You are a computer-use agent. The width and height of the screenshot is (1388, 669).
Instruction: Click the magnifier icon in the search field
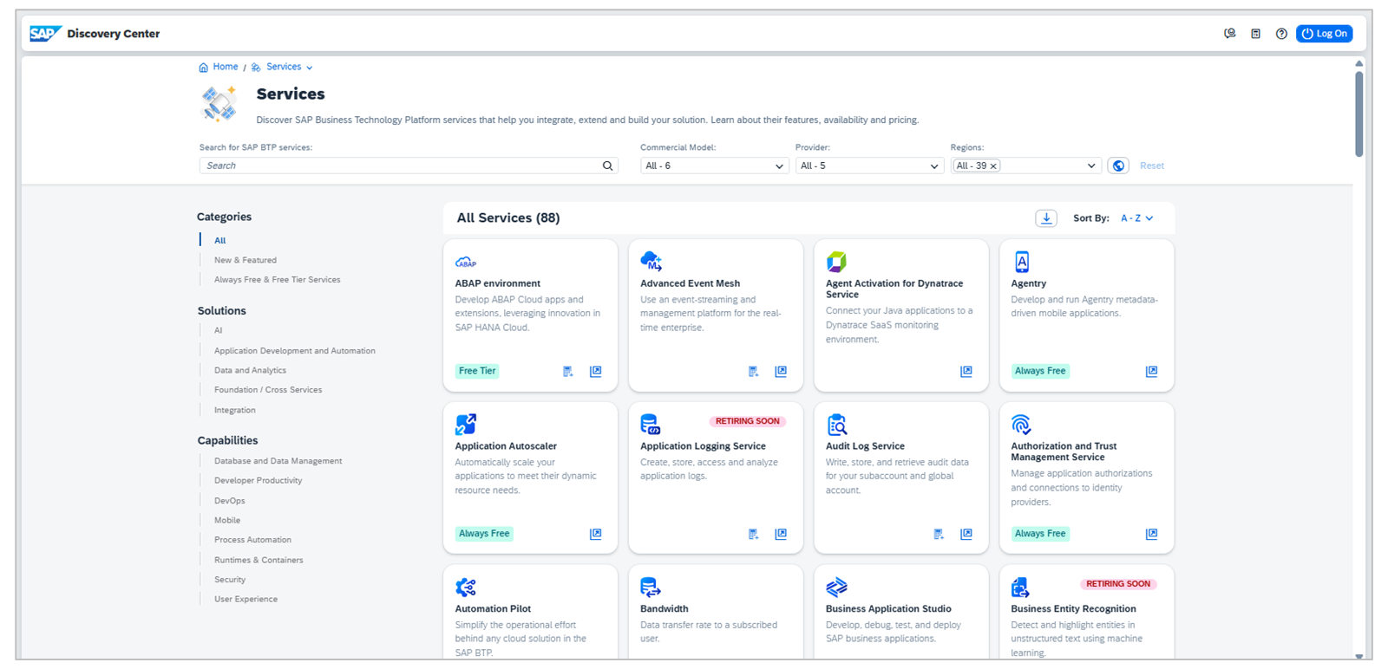click(x=607, y=166)
